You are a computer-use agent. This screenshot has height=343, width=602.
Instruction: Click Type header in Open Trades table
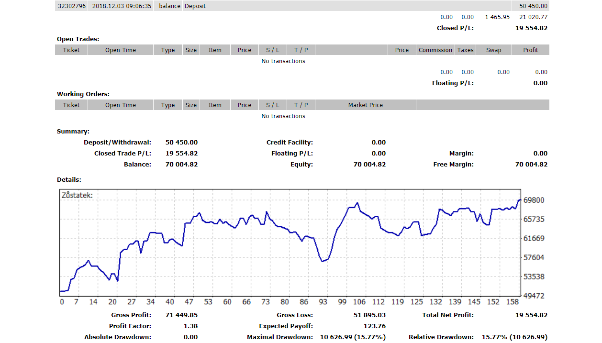(168, 50)
